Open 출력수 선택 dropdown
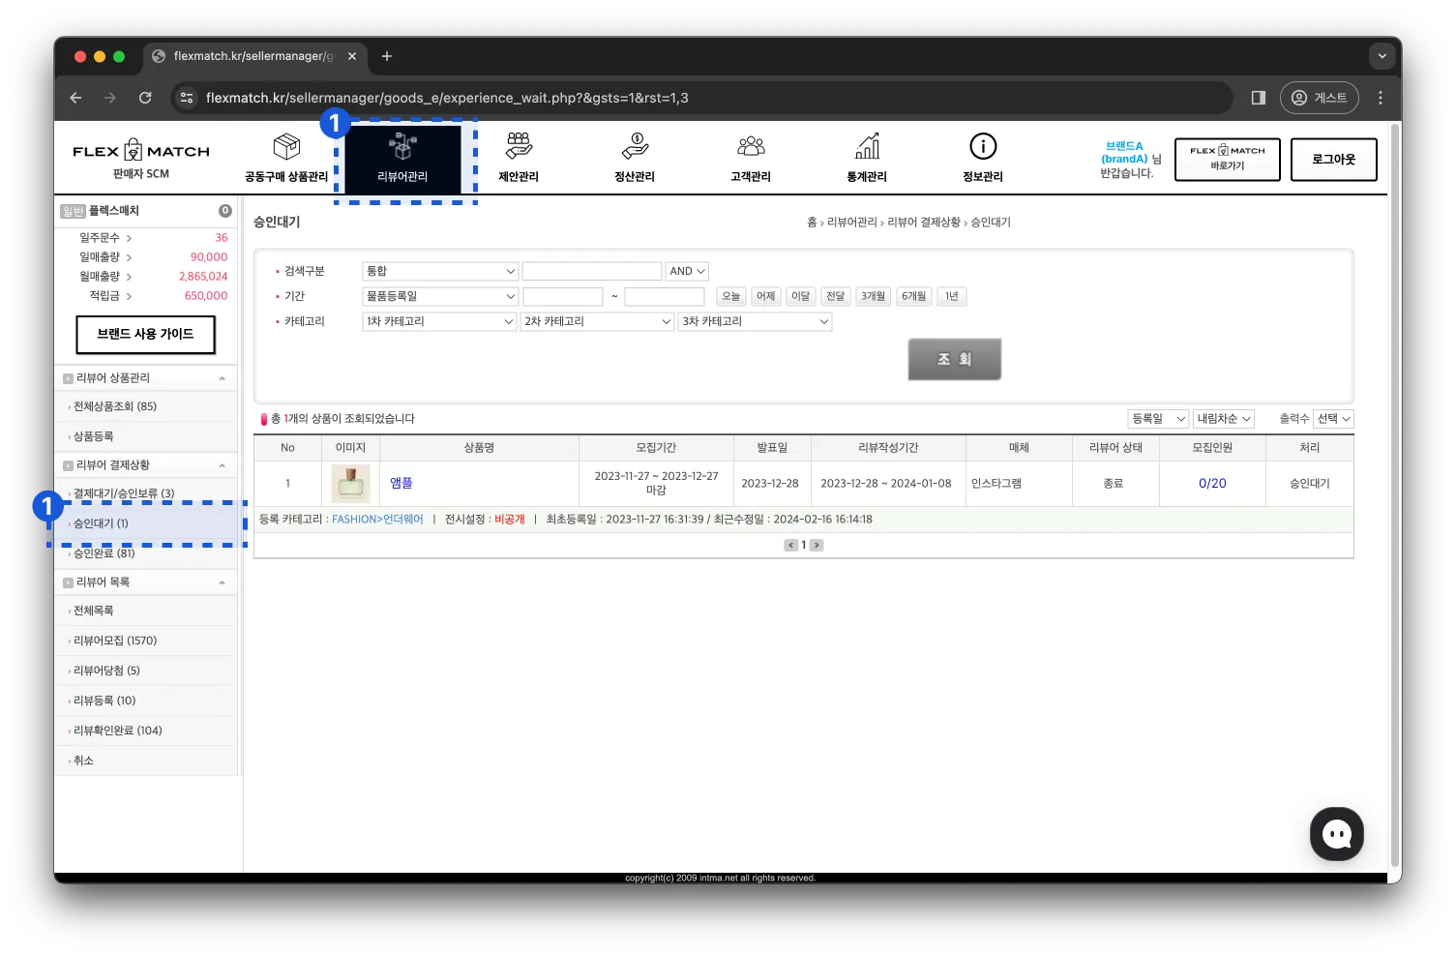Screen dimensions: 1456x955 [1334, 419]
